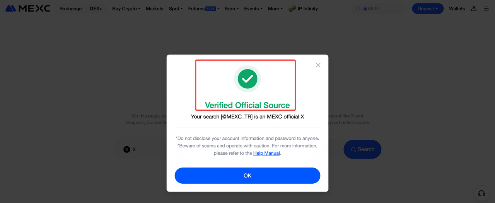Click the green verified checkmark icon
The image size is (495, 203).
tap(247, 79)
